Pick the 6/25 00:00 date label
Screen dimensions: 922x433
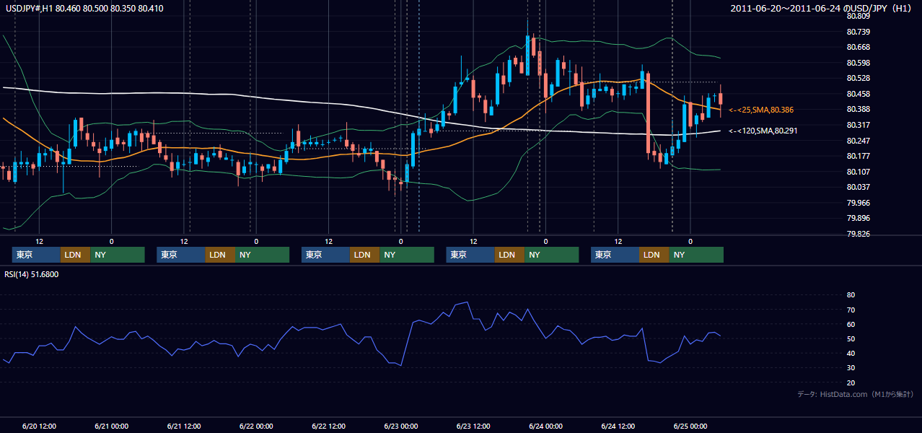pyautogui.click(x=690, y=426)
